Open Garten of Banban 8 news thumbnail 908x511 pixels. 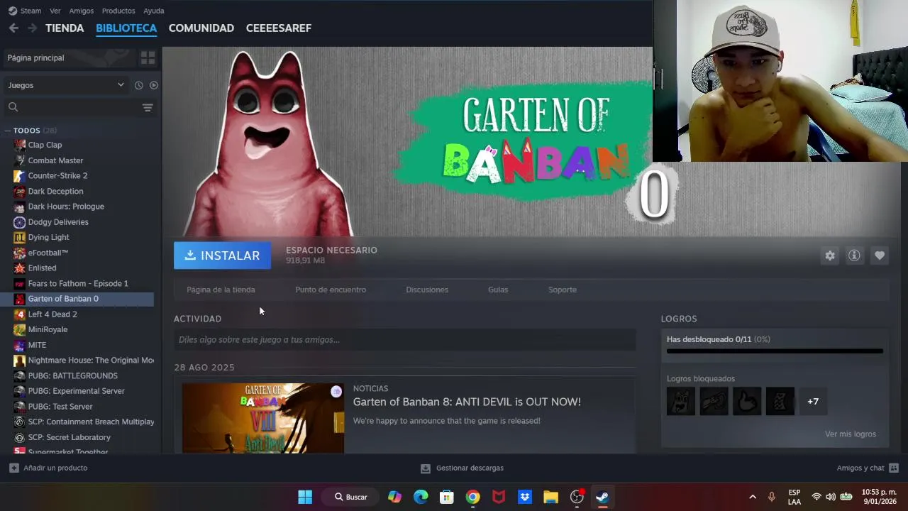[263, 418]
